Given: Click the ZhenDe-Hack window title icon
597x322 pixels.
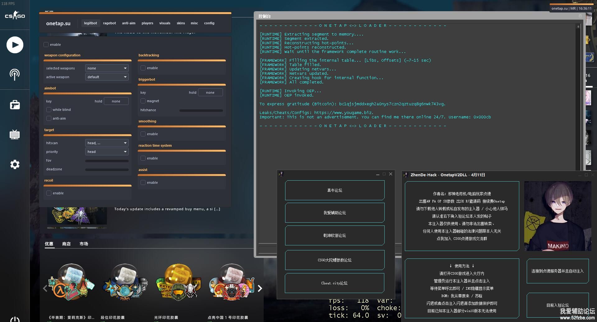Looking at the screenshot, I should click(406, 175).
